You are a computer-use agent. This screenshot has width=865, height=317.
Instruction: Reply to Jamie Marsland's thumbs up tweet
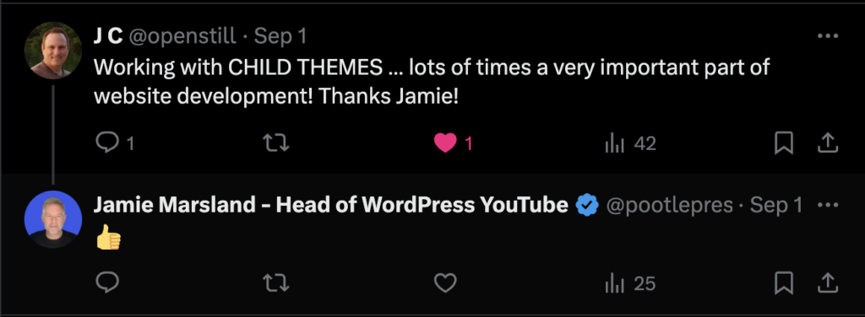click(x=107, y=283)
